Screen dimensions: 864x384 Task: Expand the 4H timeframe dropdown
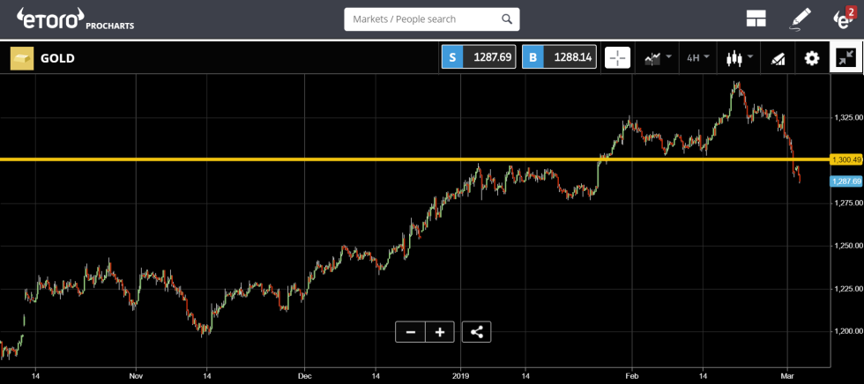(697, 58)
